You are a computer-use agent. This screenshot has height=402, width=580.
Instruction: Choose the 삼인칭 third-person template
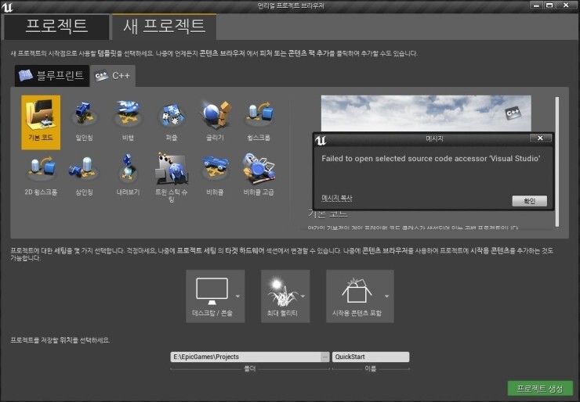click(x=85, y=177)
